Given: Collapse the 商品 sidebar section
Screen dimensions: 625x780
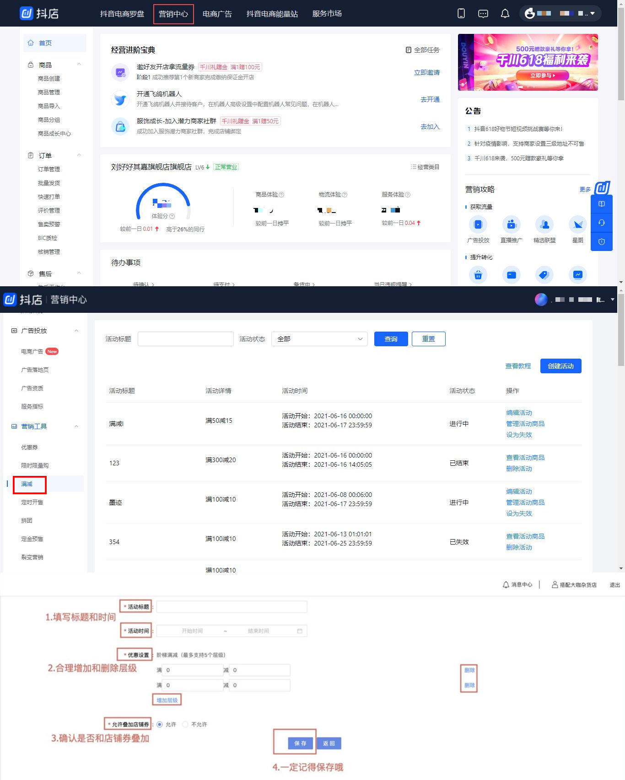Looking at the screenshot, I should [79, 65].
